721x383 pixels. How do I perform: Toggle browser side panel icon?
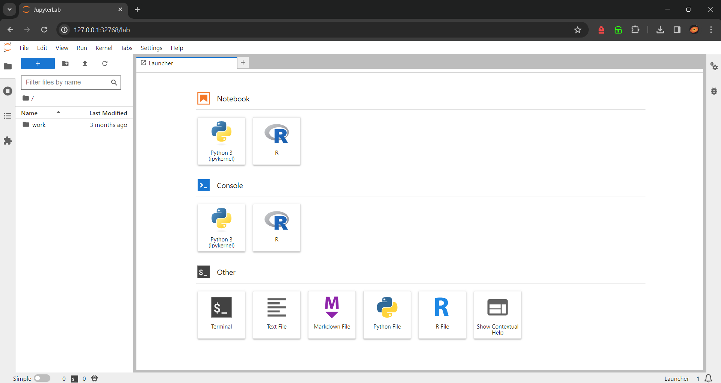[x=677, y=30]
